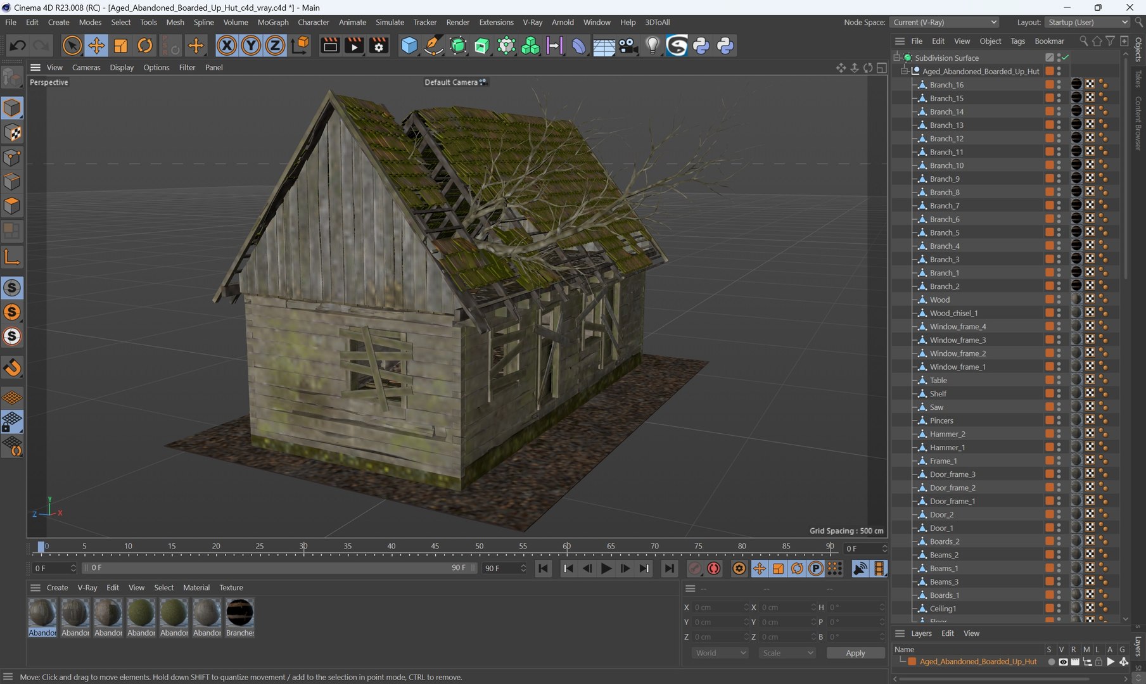Image resolution: width=1146 pixels, height=684 pixels.
Task: Select the first Abandon material thumbnail
Action: (x=42, y=613)
